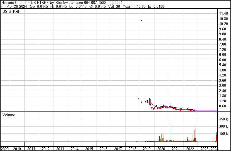Screen dimensions: 231x151
Task: Click the 2011 year label
Action: pyautogui.click(x=31, y=149)
